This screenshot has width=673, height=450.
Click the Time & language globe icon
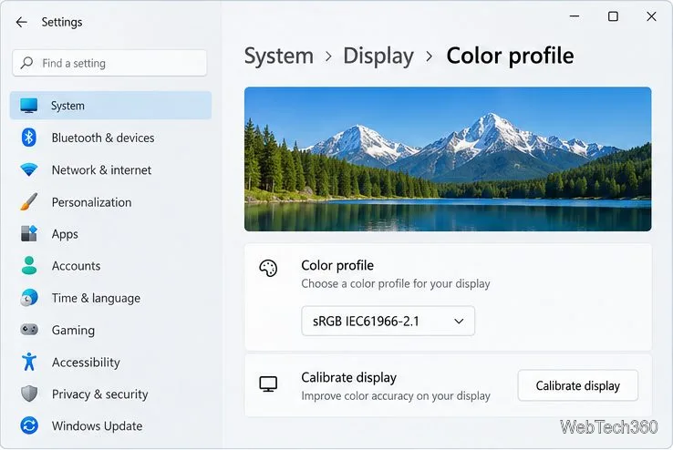(x=29, y=298)
